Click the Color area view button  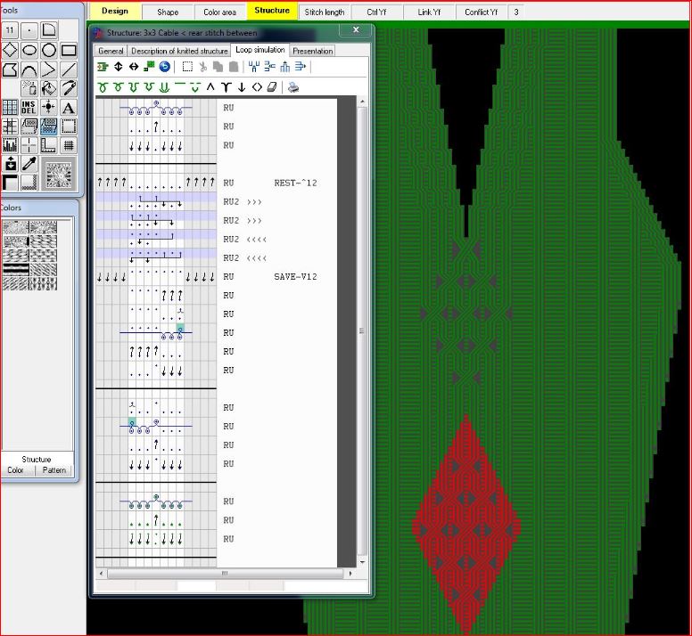pos(219,12)
